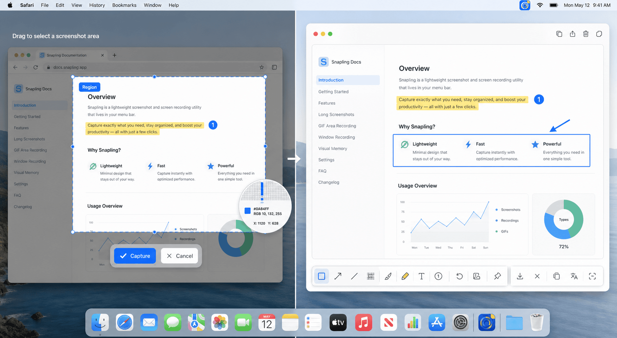Viewport: 617px width, 338px height.
Task: Select FAQ in the editor's docs sidebar
Action: pyautogui.click(x=323, y=171)
